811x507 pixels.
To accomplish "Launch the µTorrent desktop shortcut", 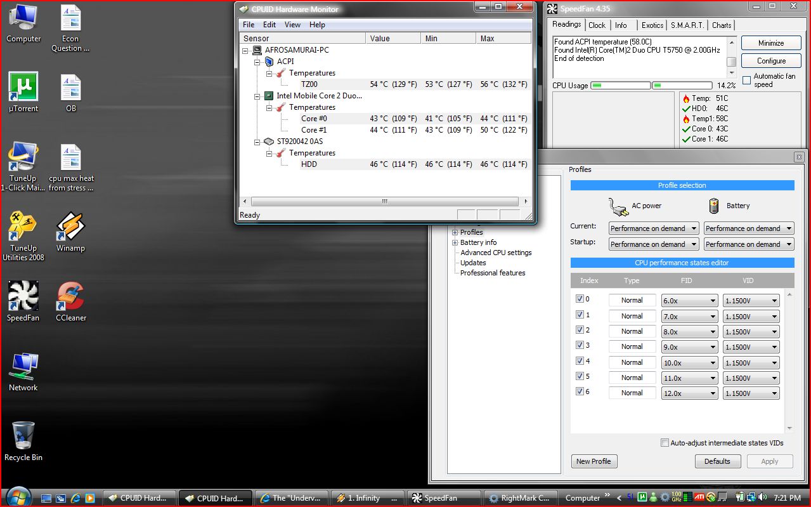I will (x=23, y=93).
